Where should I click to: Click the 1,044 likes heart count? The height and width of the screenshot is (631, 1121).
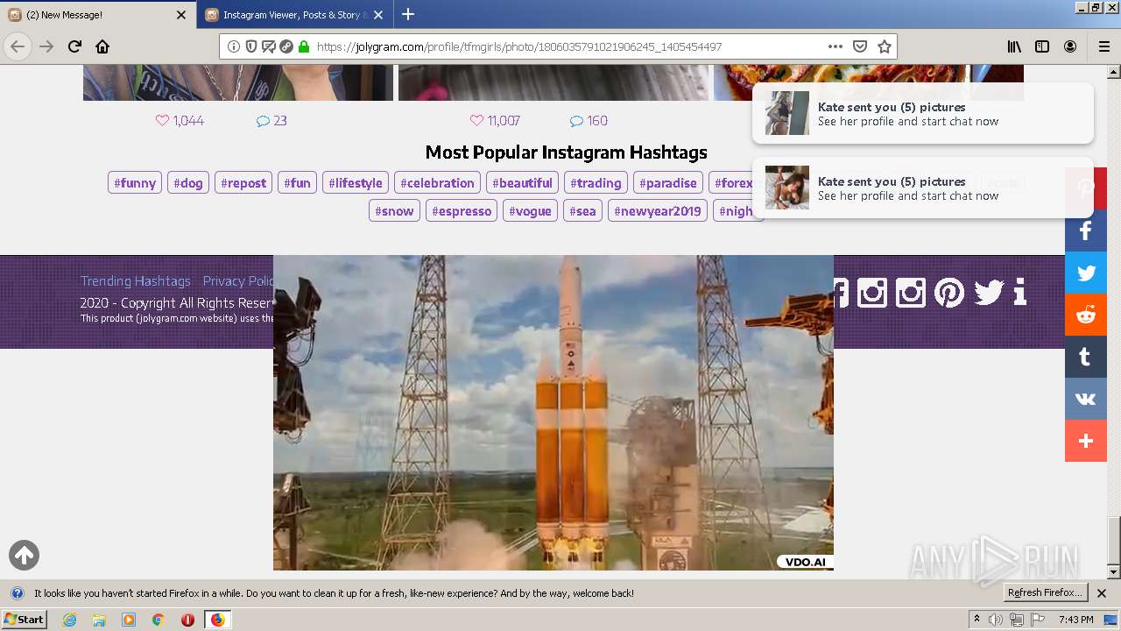[x=180, y=121]
